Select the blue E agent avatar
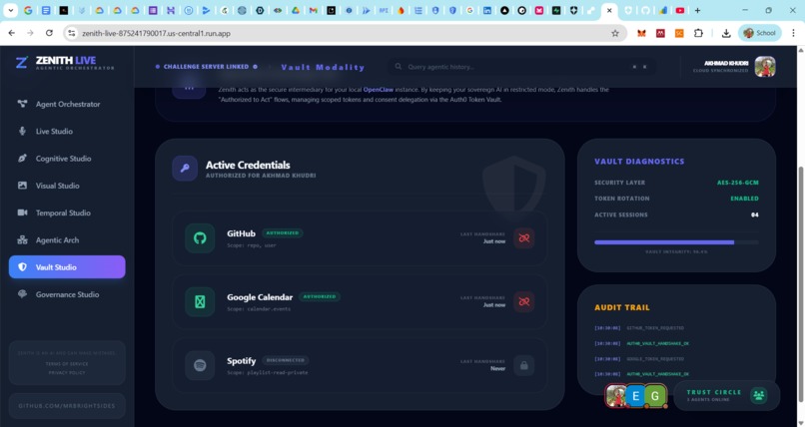 (635, 396)
